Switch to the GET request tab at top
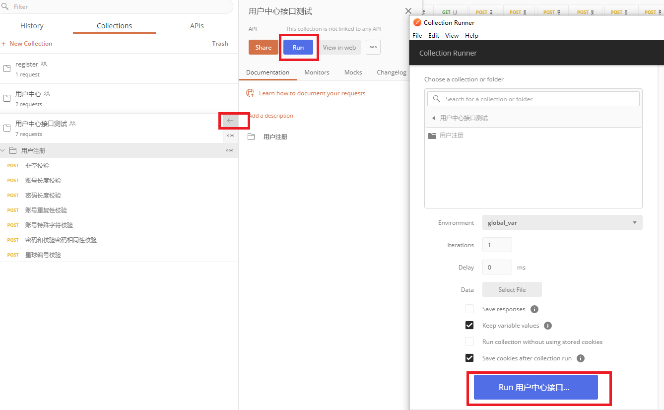664x410 pixels. click(451, 12)
